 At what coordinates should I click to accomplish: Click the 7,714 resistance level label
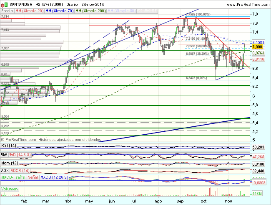(5, 16)
